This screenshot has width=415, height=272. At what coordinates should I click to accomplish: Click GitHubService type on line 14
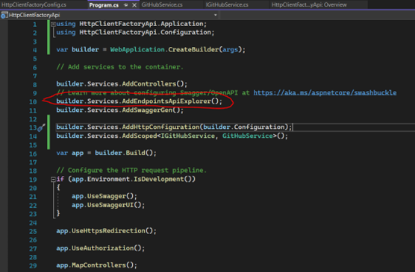[x=248, y=136]
